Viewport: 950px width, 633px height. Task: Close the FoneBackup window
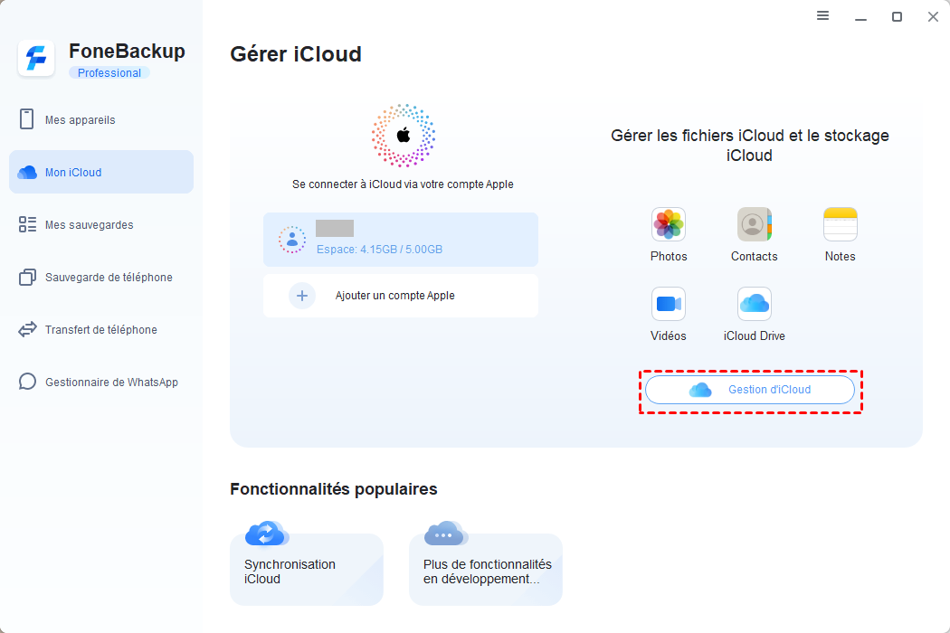933,17
